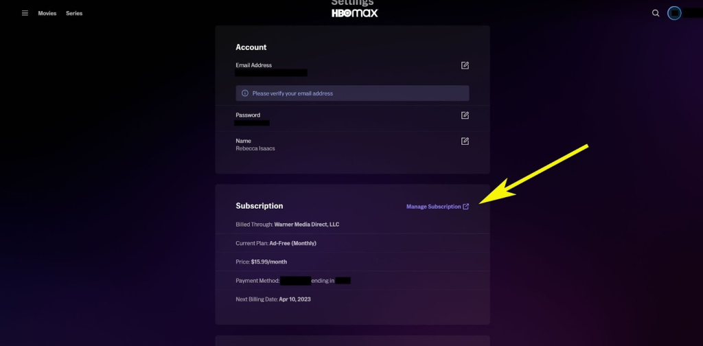Click the external link icon beside Manage Subscription

coord(466,207)
